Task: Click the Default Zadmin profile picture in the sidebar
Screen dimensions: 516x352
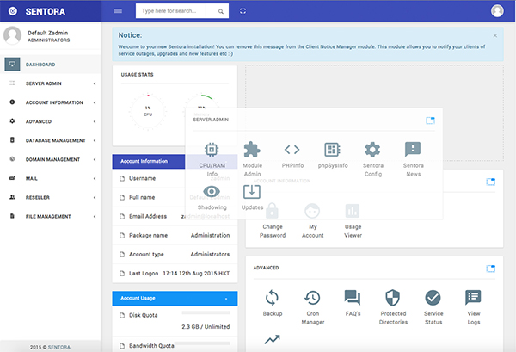Action: 12,35
